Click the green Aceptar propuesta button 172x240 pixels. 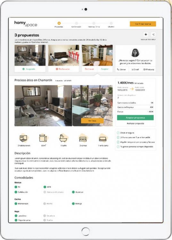coord(135,118)
